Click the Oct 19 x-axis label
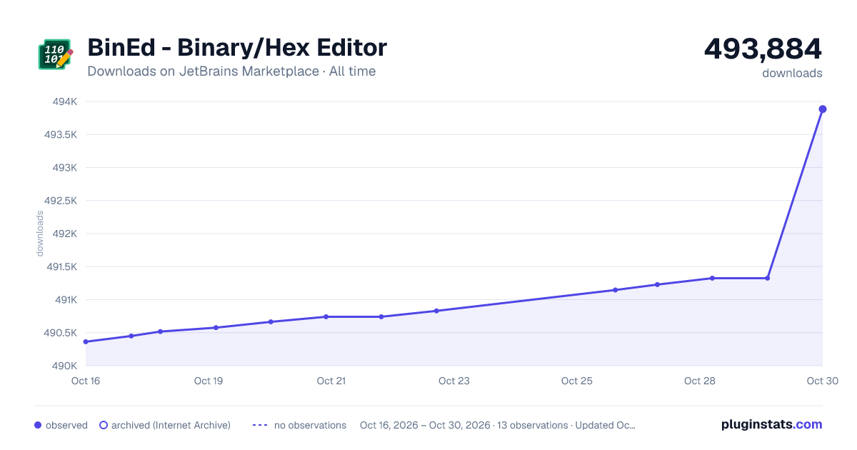The width and height of the screenshot is (857, 450). 209,381
